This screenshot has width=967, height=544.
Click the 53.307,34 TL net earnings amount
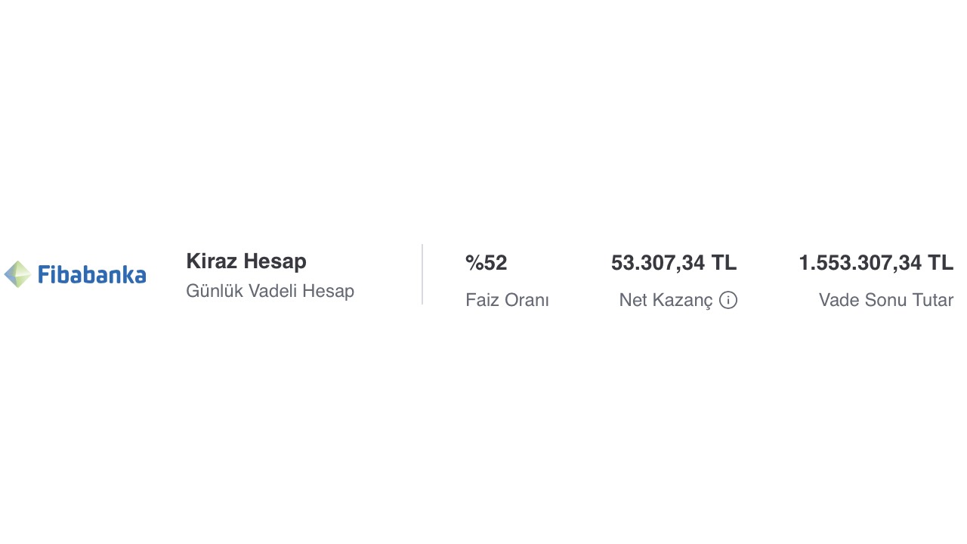[x=674, y=263]
